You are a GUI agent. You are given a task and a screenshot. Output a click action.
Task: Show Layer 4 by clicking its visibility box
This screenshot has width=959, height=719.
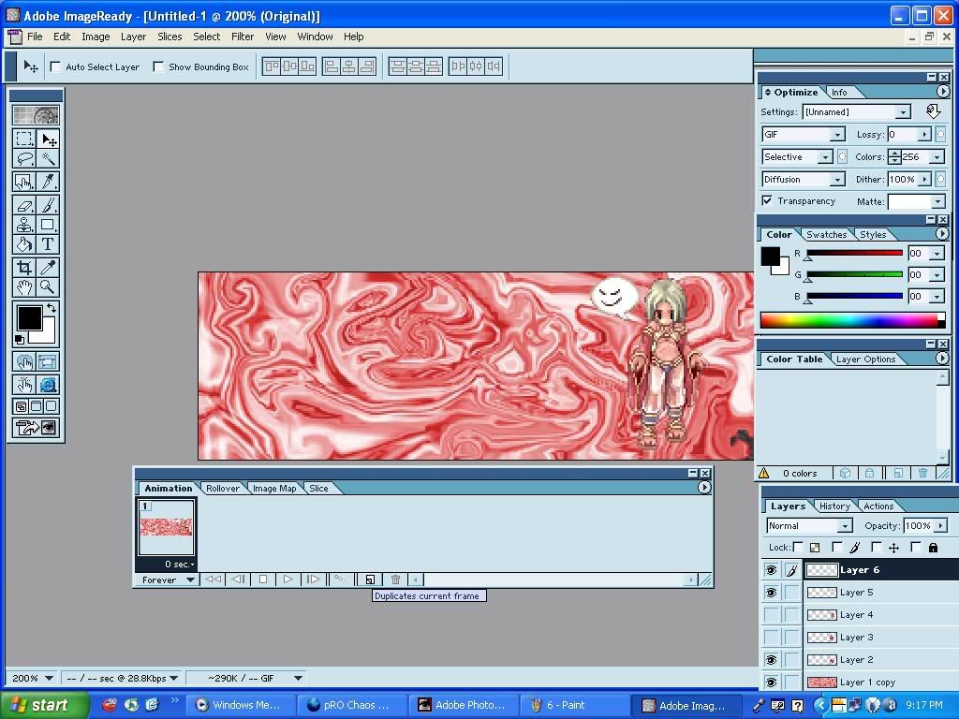click(771, 614)
